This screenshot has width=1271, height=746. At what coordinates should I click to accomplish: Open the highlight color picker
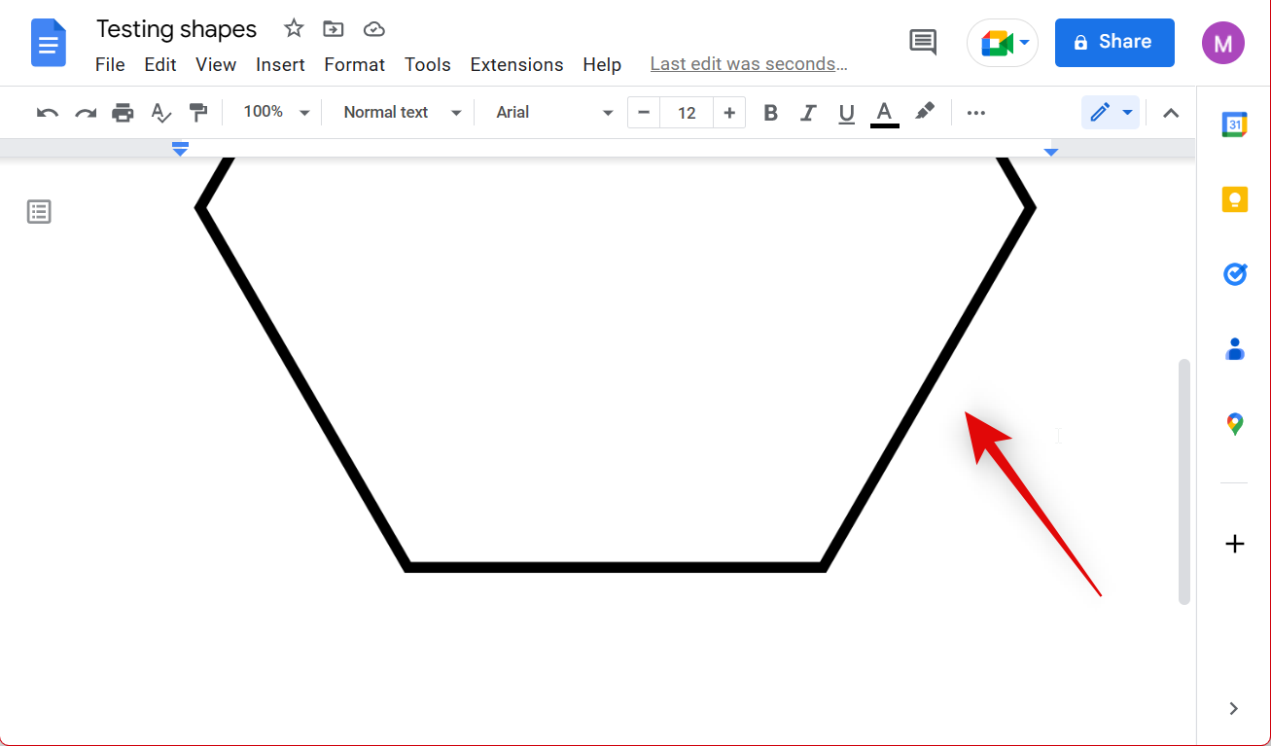(x=925, y=113)
